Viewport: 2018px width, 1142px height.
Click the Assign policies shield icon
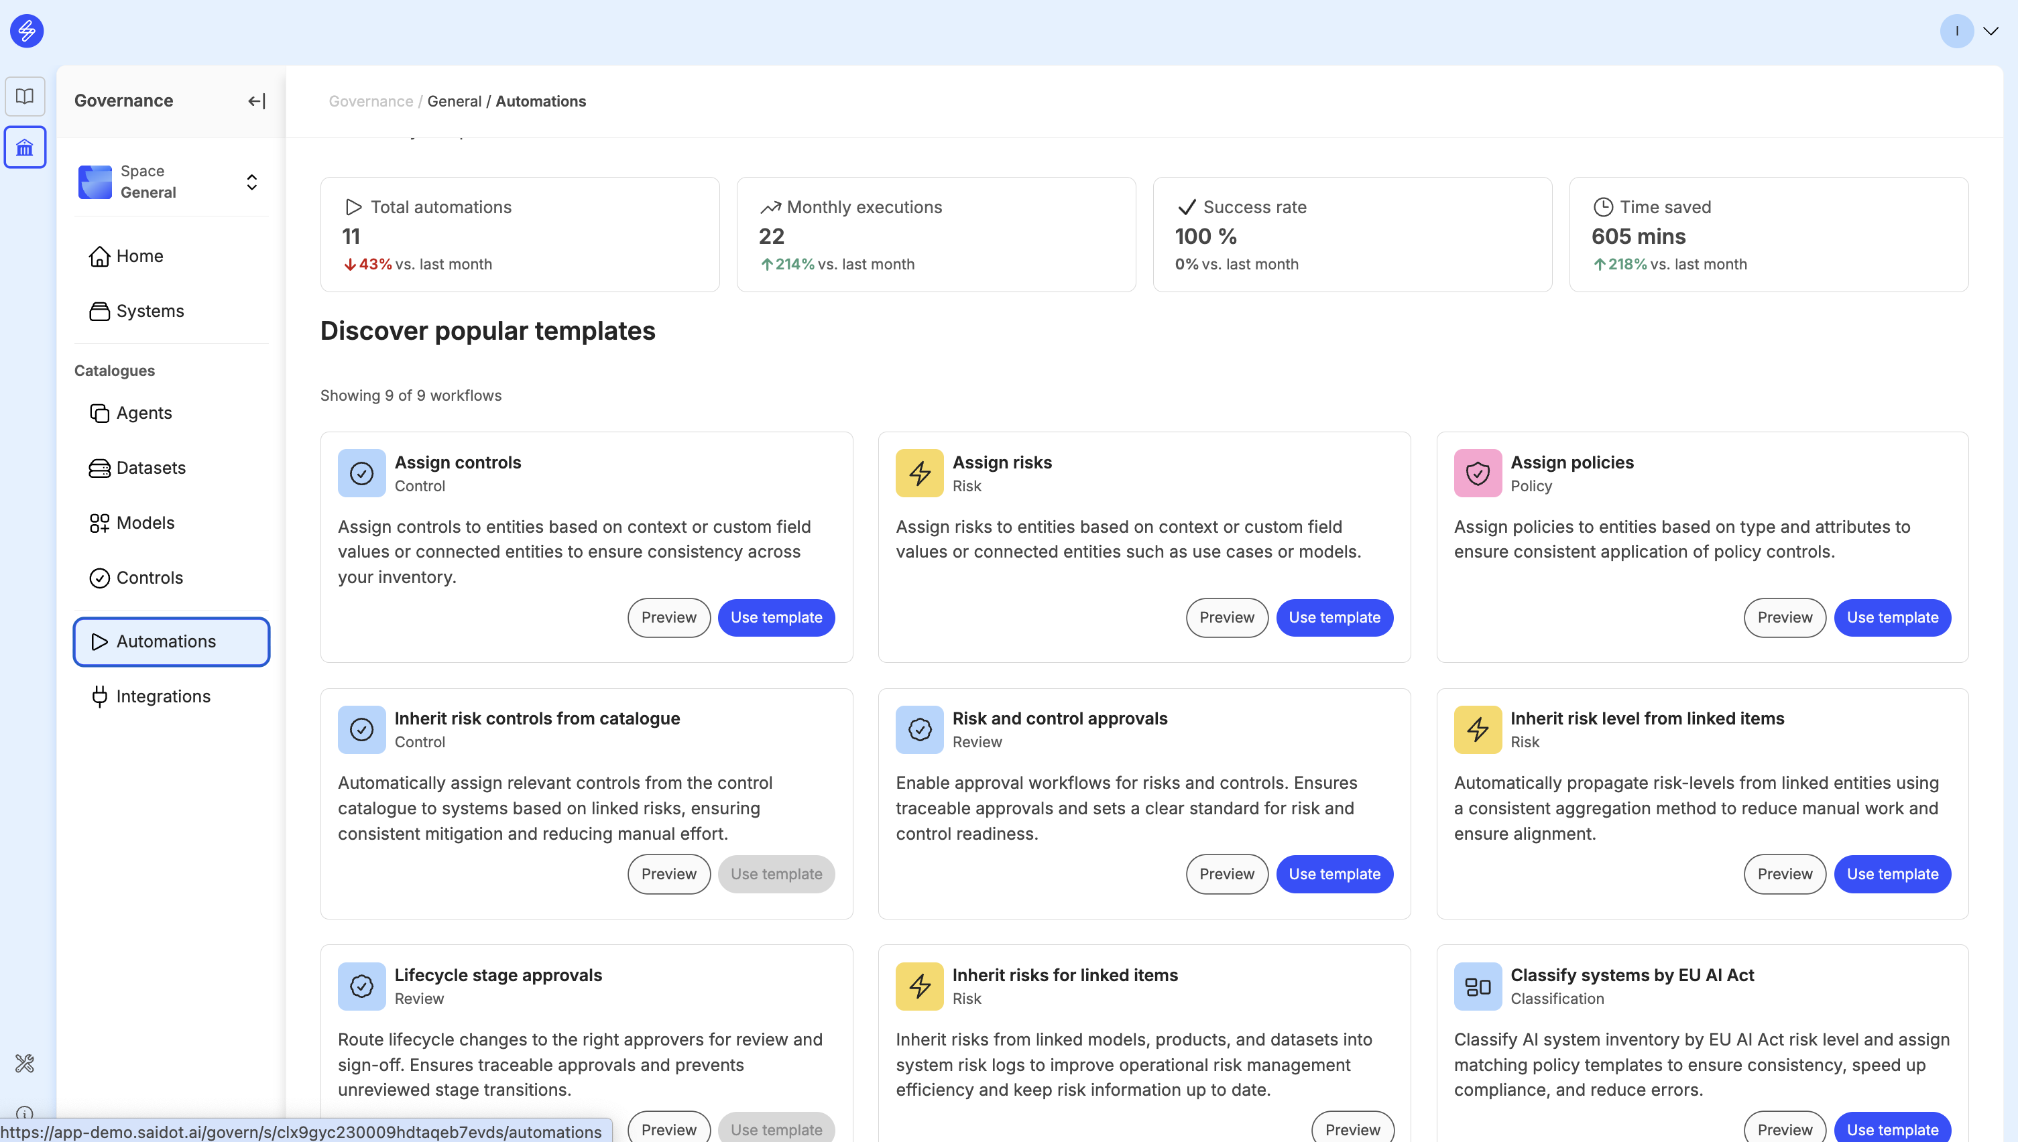1478,473
